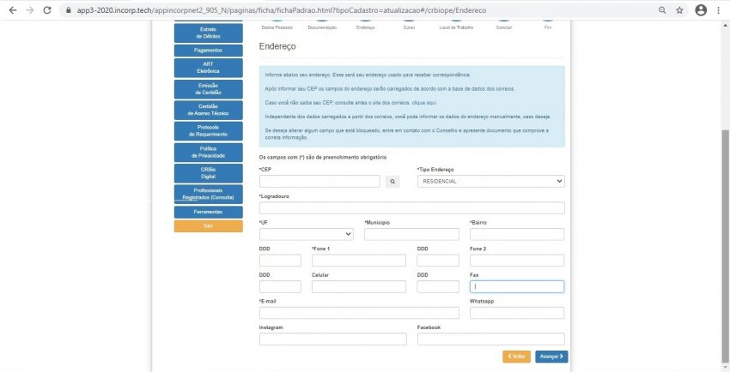The width and height of the screenshot is (730, 372).
Task: Select the Documentação step
Action: (322, 28)
